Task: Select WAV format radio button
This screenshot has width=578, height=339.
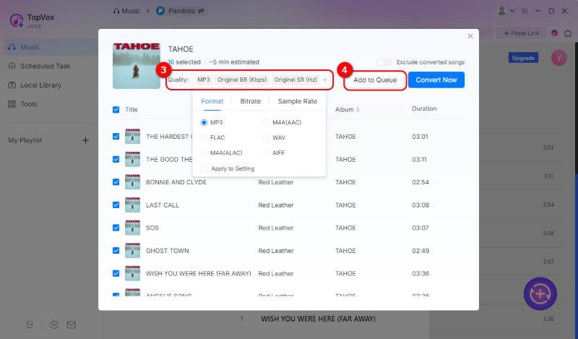Action: (266, 137)
